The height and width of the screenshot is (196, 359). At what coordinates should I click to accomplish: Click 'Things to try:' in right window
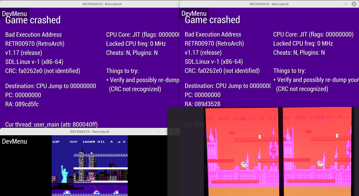(290, 71)
